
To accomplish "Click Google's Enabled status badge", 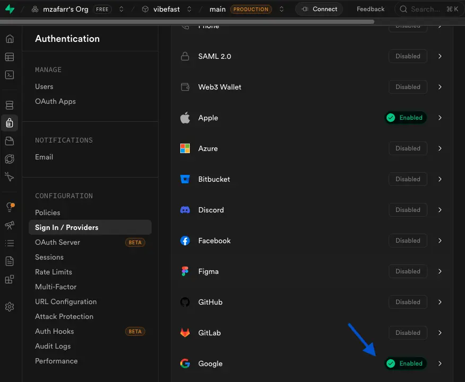I will pos(406,363).
